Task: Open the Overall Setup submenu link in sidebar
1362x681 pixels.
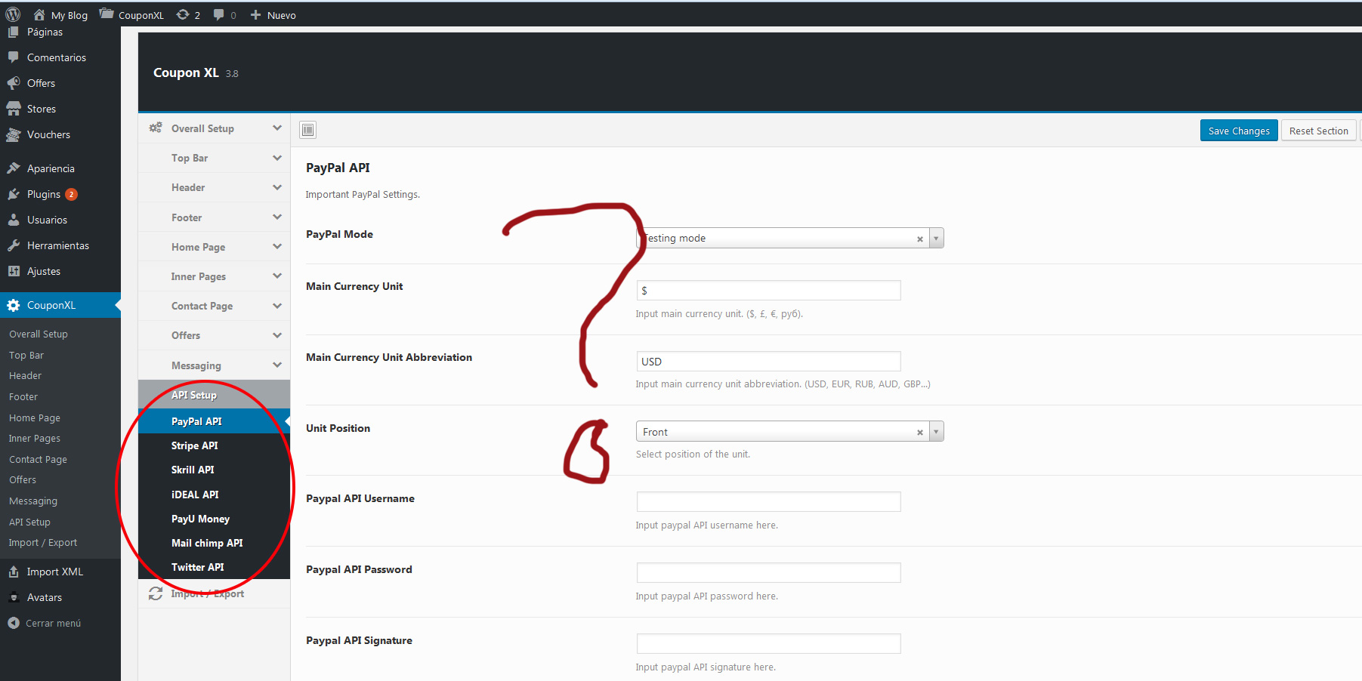Action: pyautogui.click(x=39, y=334)
